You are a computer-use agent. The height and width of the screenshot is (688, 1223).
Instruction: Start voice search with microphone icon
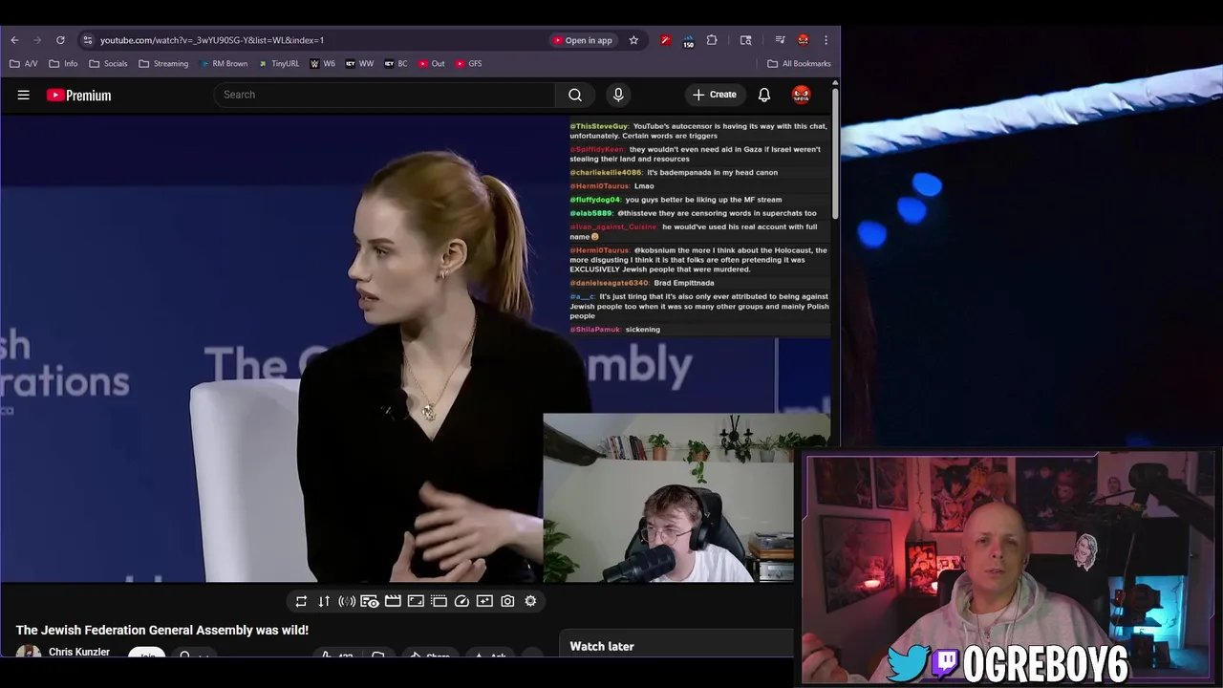point(618,95)
